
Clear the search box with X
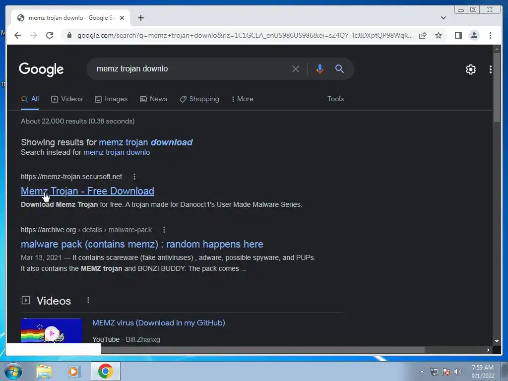(296, 68)
